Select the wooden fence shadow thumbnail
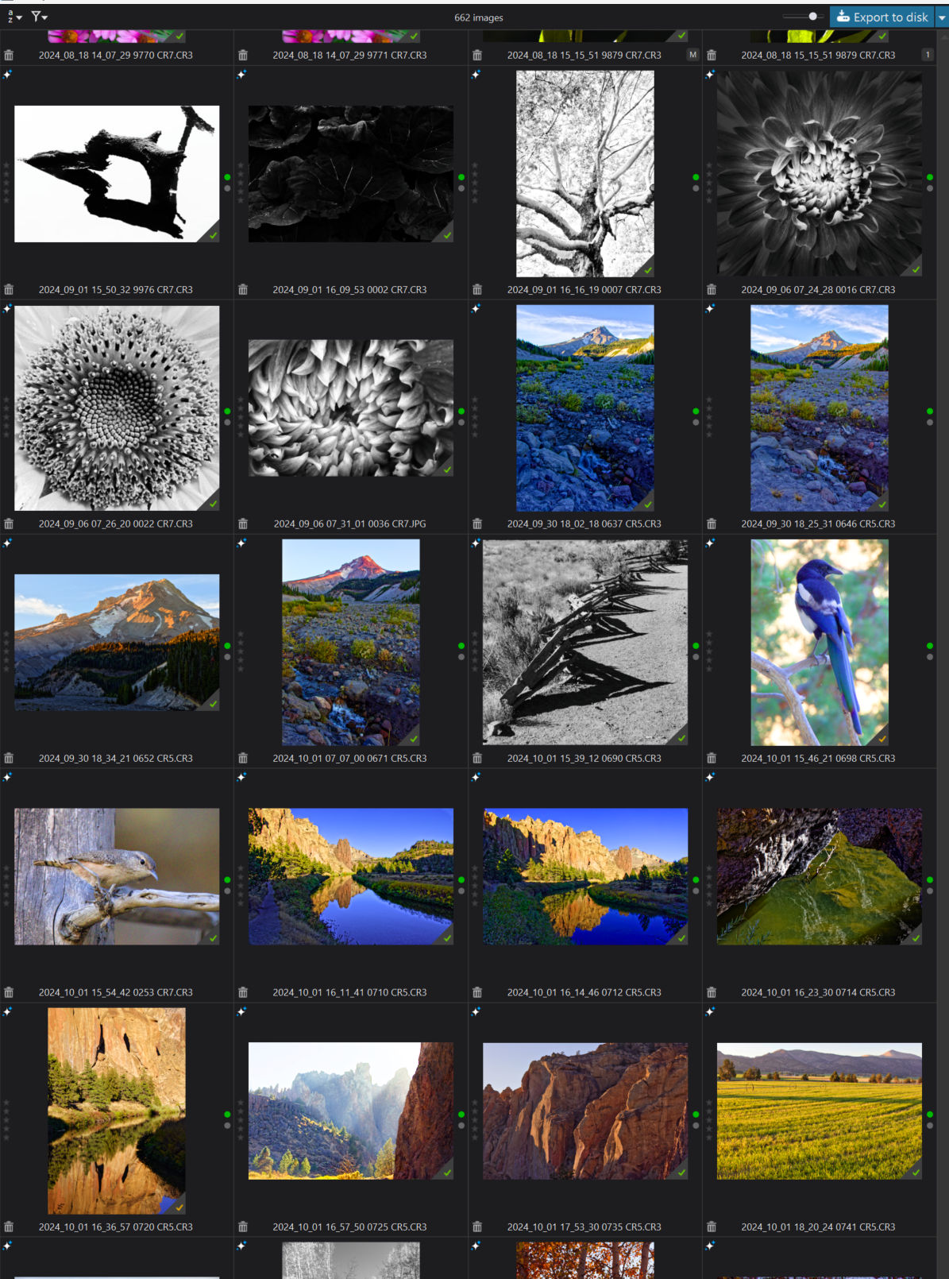949x1279 pixels. (x=585, y=642)
